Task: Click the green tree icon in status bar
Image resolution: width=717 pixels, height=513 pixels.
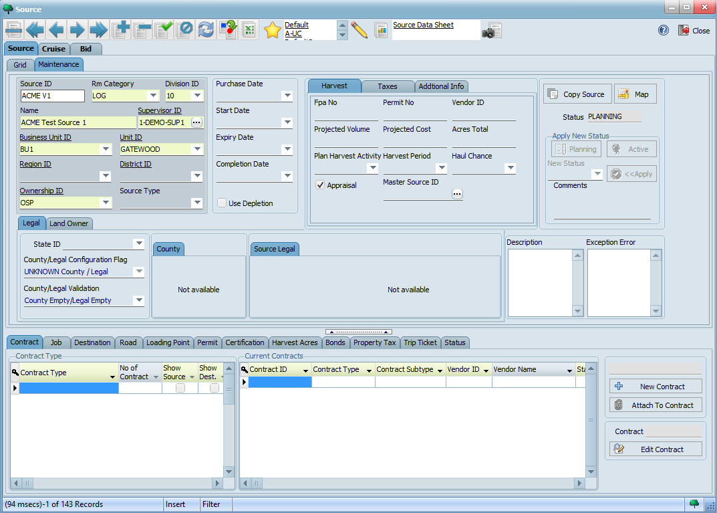Action: pos(694,504)
